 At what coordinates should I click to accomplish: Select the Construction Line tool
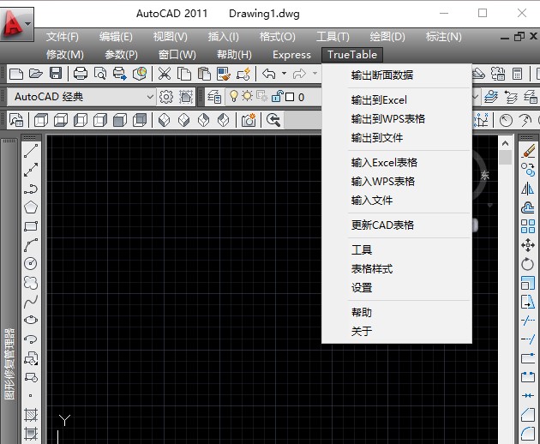point(31,170)
